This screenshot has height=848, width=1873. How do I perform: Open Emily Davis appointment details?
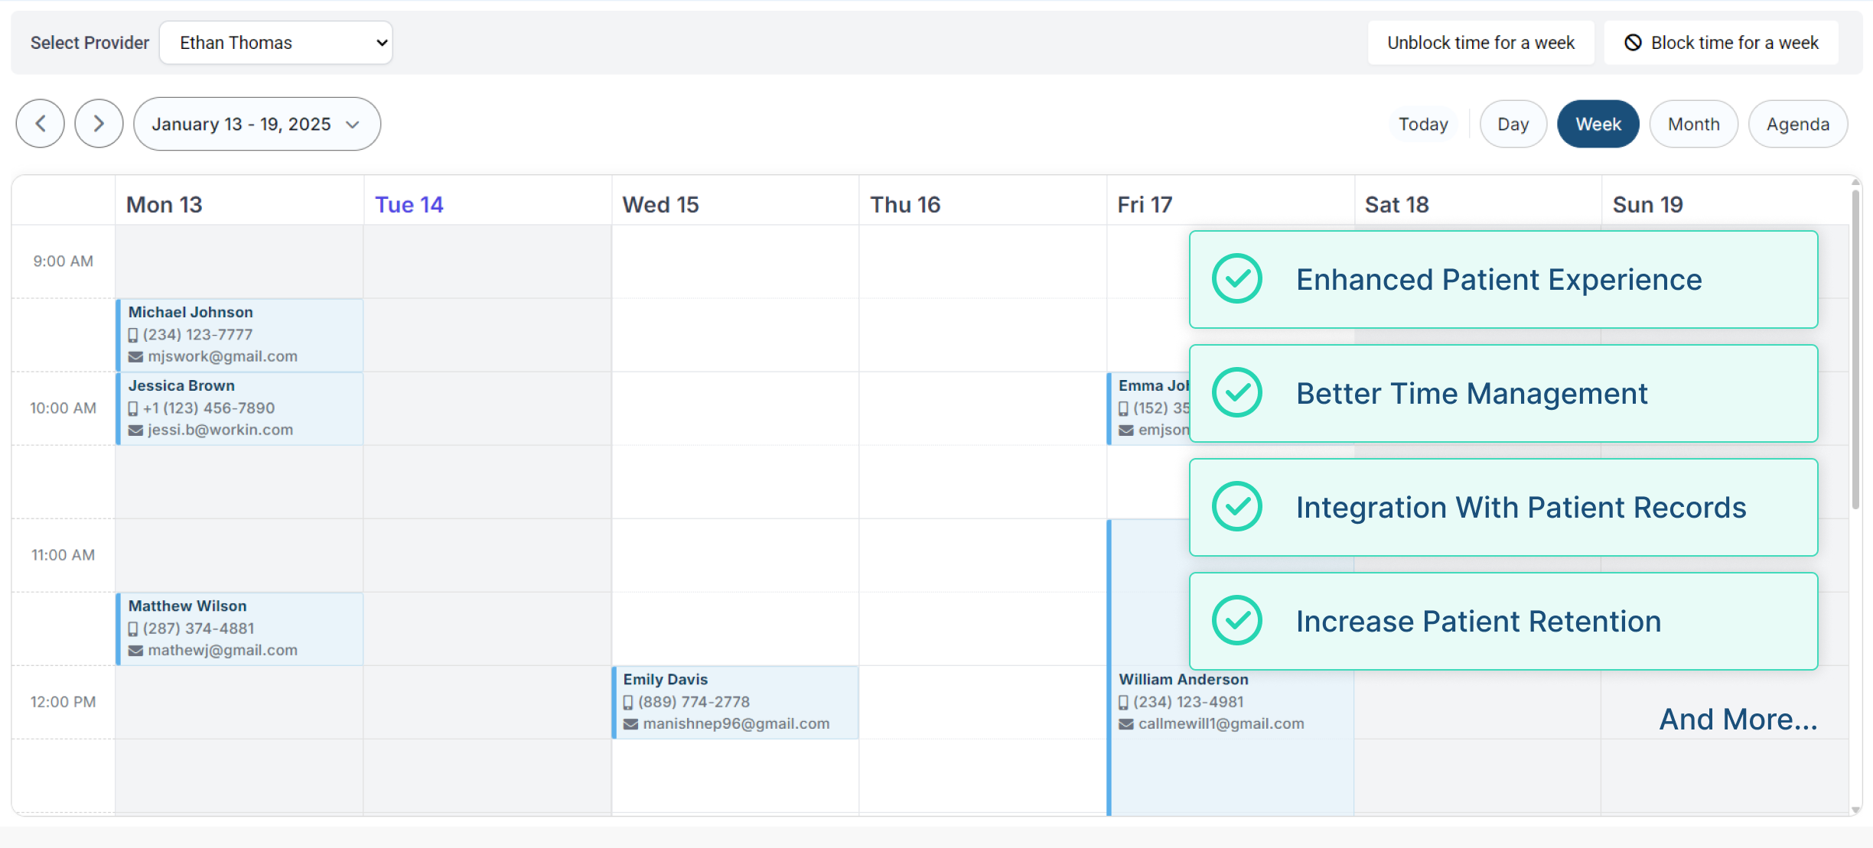click(735, 701)
